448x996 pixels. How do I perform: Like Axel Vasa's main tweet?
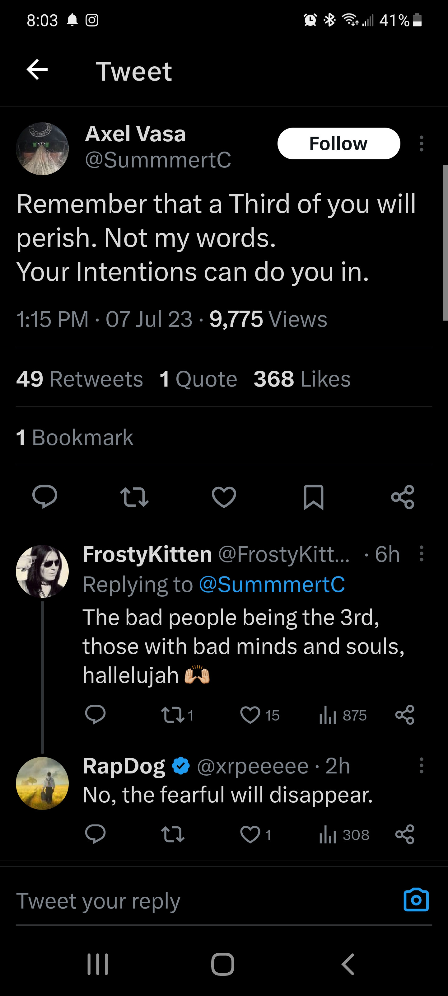(x=224, y=497)
